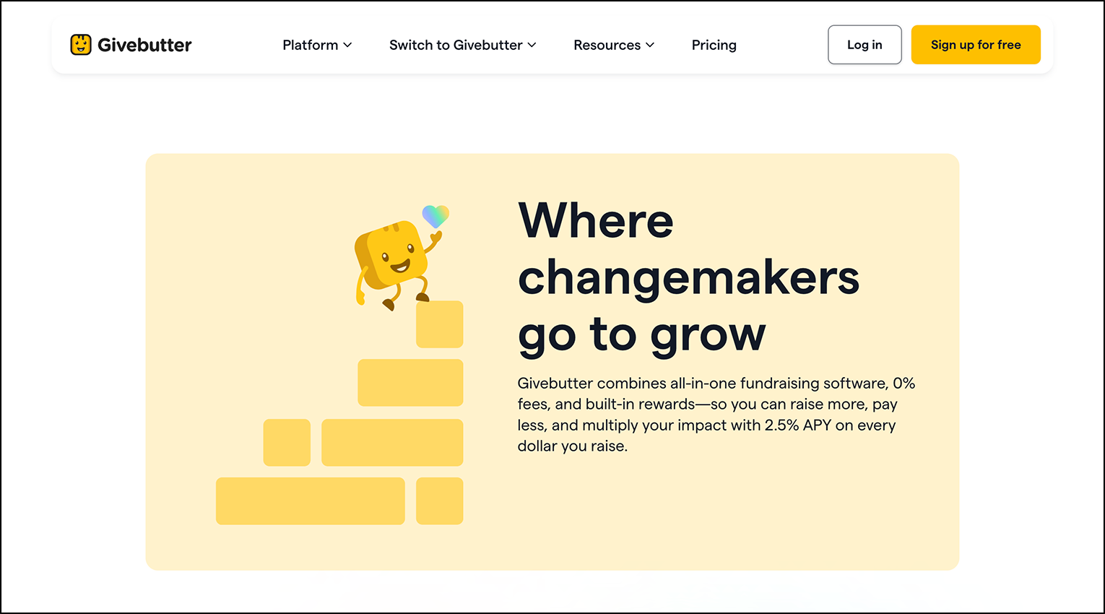Select the middle staircase block in the illustration
Screen dimensions: 1105x614
409,382
